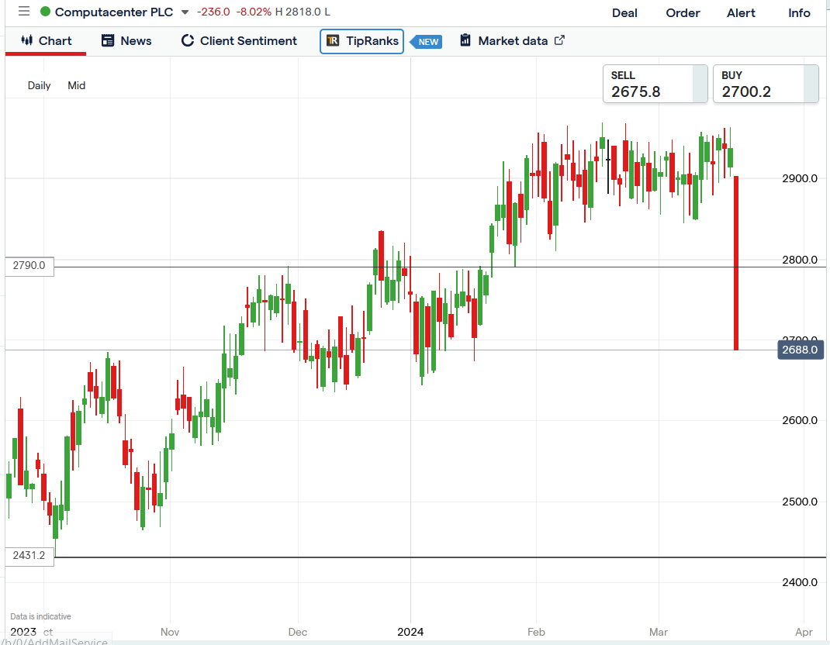Screen dimensions: 830x645
Task: Click the candlestick Chart tab icon
Action: coord(27,40)
